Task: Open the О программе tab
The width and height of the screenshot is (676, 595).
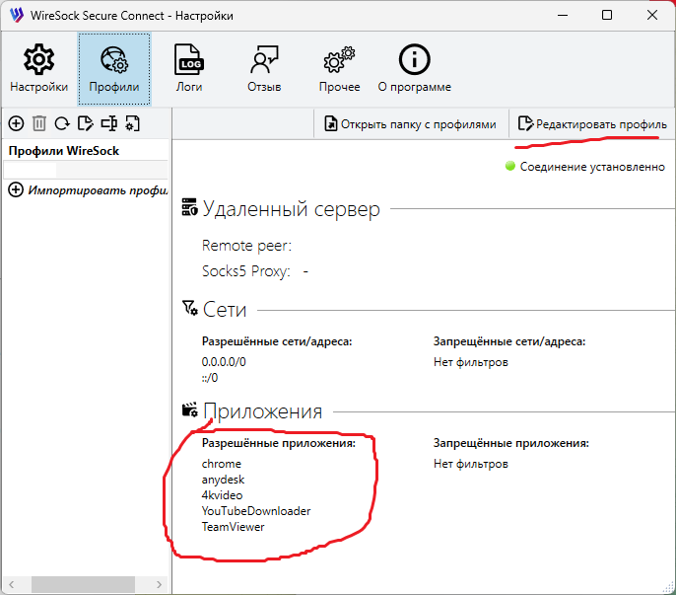Action: click(414, 69)
